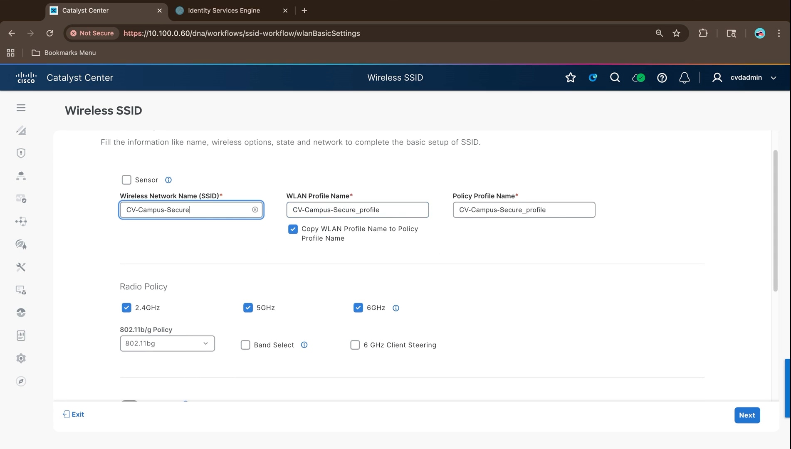The image size is (791, 449).
Task: Open the Activities pulse sidebar icon
Action: (x=21, y=313)
